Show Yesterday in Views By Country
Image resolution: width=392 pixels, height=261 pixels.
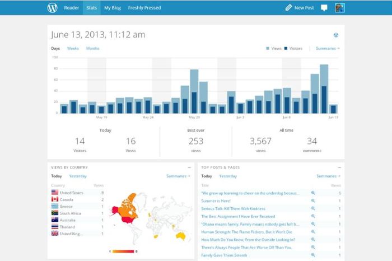tap(77, 176)
